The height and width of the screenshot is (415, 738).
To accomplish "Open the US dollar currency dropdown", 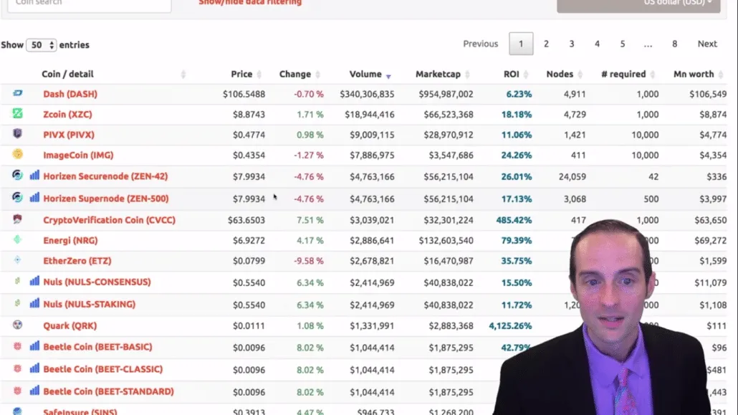I will pos(638,4).
